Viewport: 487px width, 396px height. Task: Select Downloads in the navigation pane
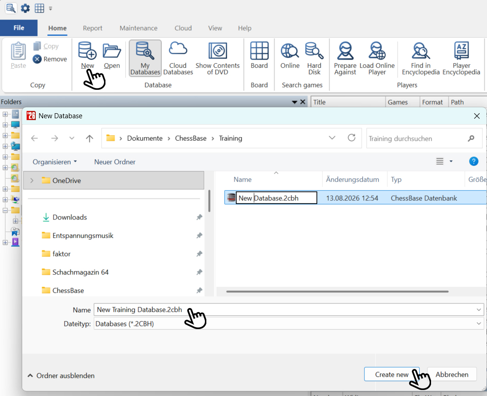[x=70, y=217]
